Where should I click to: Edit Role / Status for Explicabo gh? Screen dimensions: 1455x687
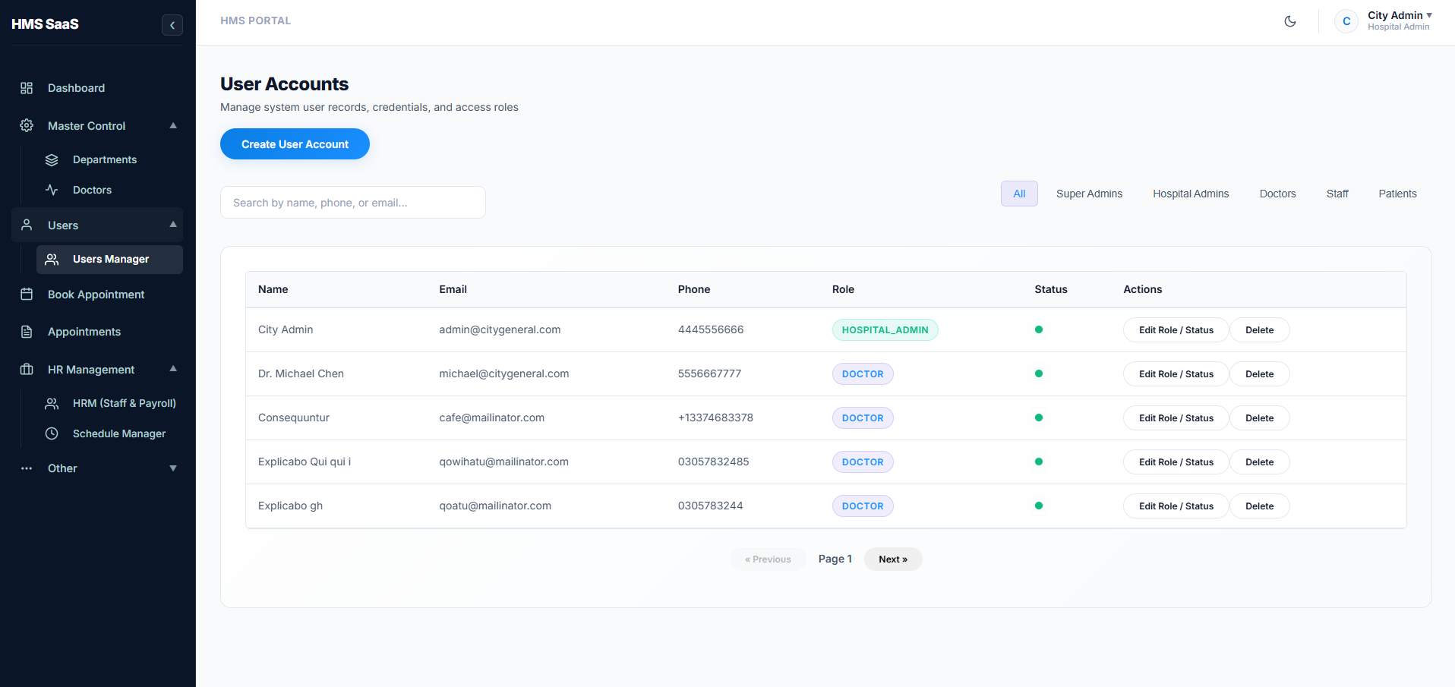point(1176,506)
